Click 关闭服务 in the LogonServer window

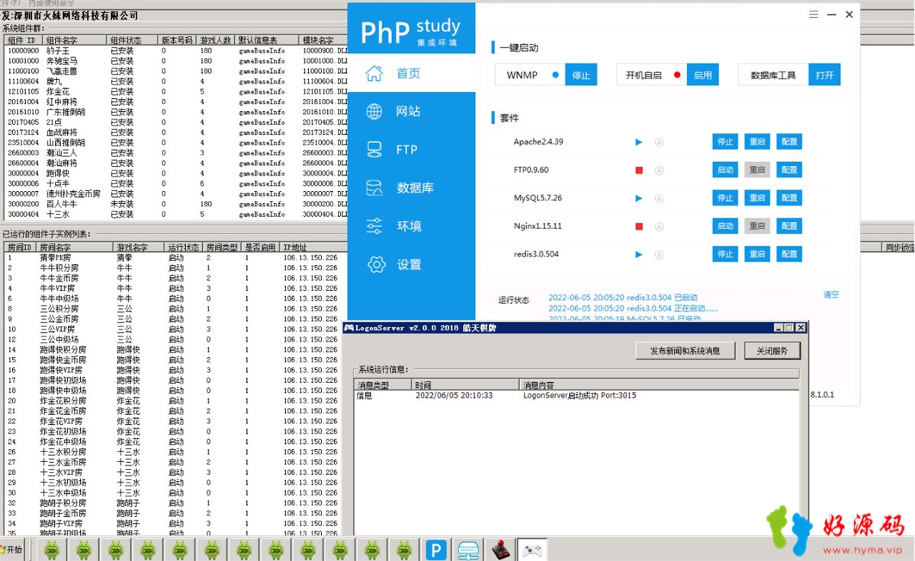pos(772,351)
